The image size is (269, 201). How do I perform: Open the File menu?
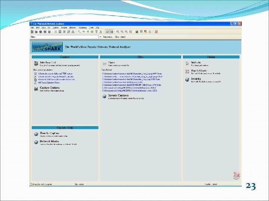pos(32,28)
